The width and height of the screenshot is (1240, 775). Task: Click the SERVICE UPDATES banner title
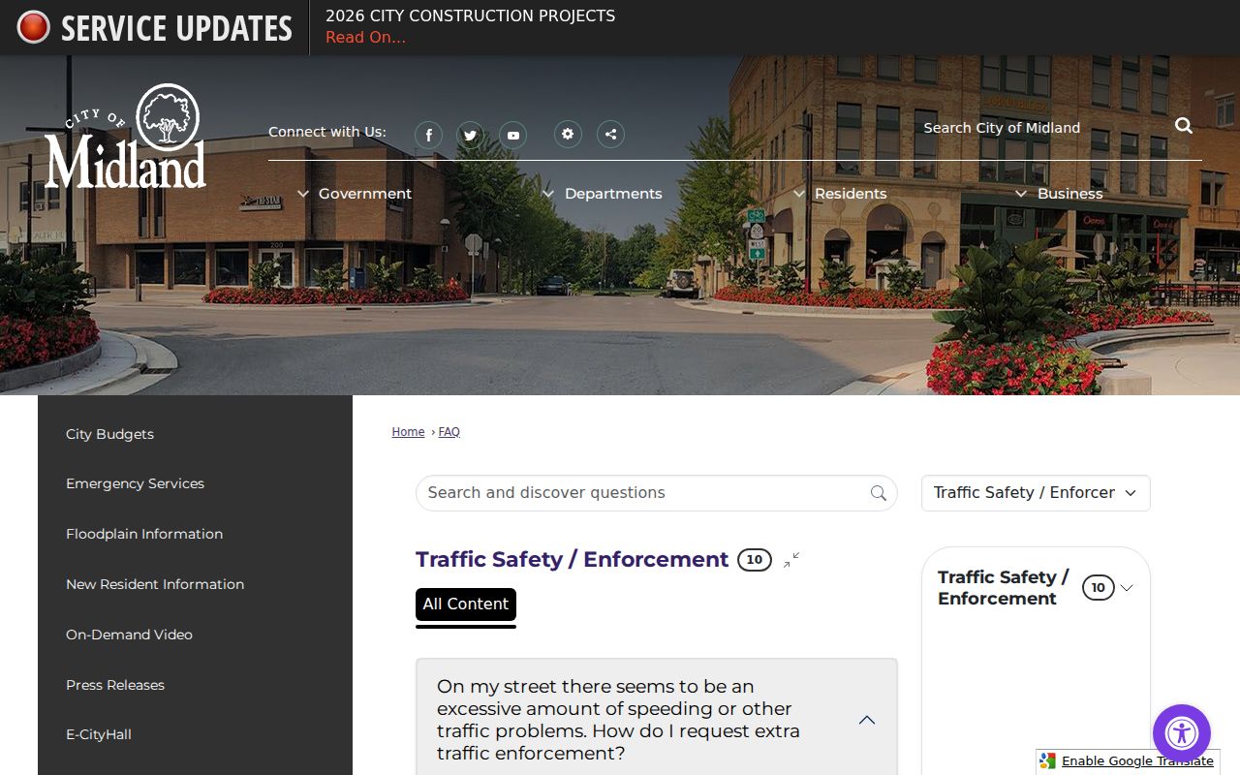pyautogui.click(x=176, y=28)
